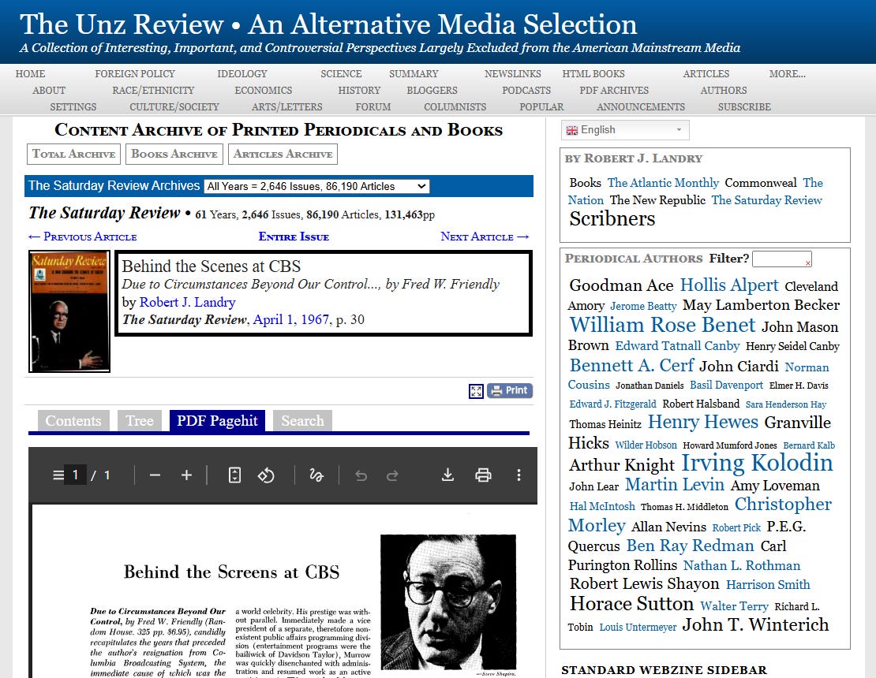Open the COLUMNISTS menu item
This screenshot has width=876, height=678.
coord(455,107)
